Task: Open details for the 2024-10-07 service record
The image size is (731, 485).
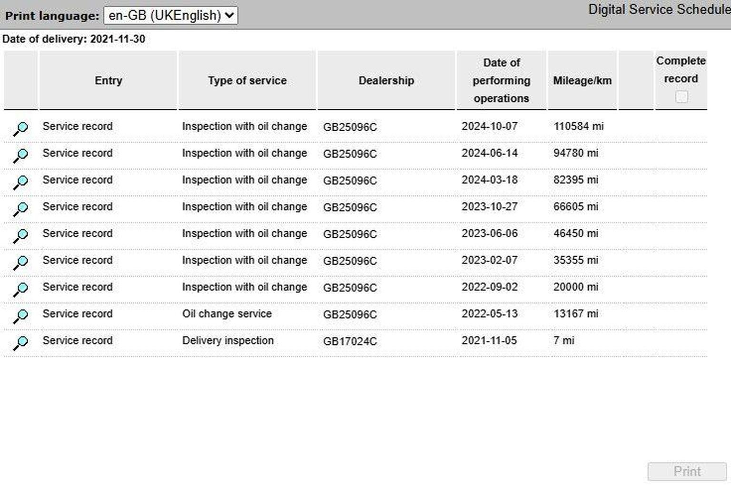Action: click(x=20, y=128)
